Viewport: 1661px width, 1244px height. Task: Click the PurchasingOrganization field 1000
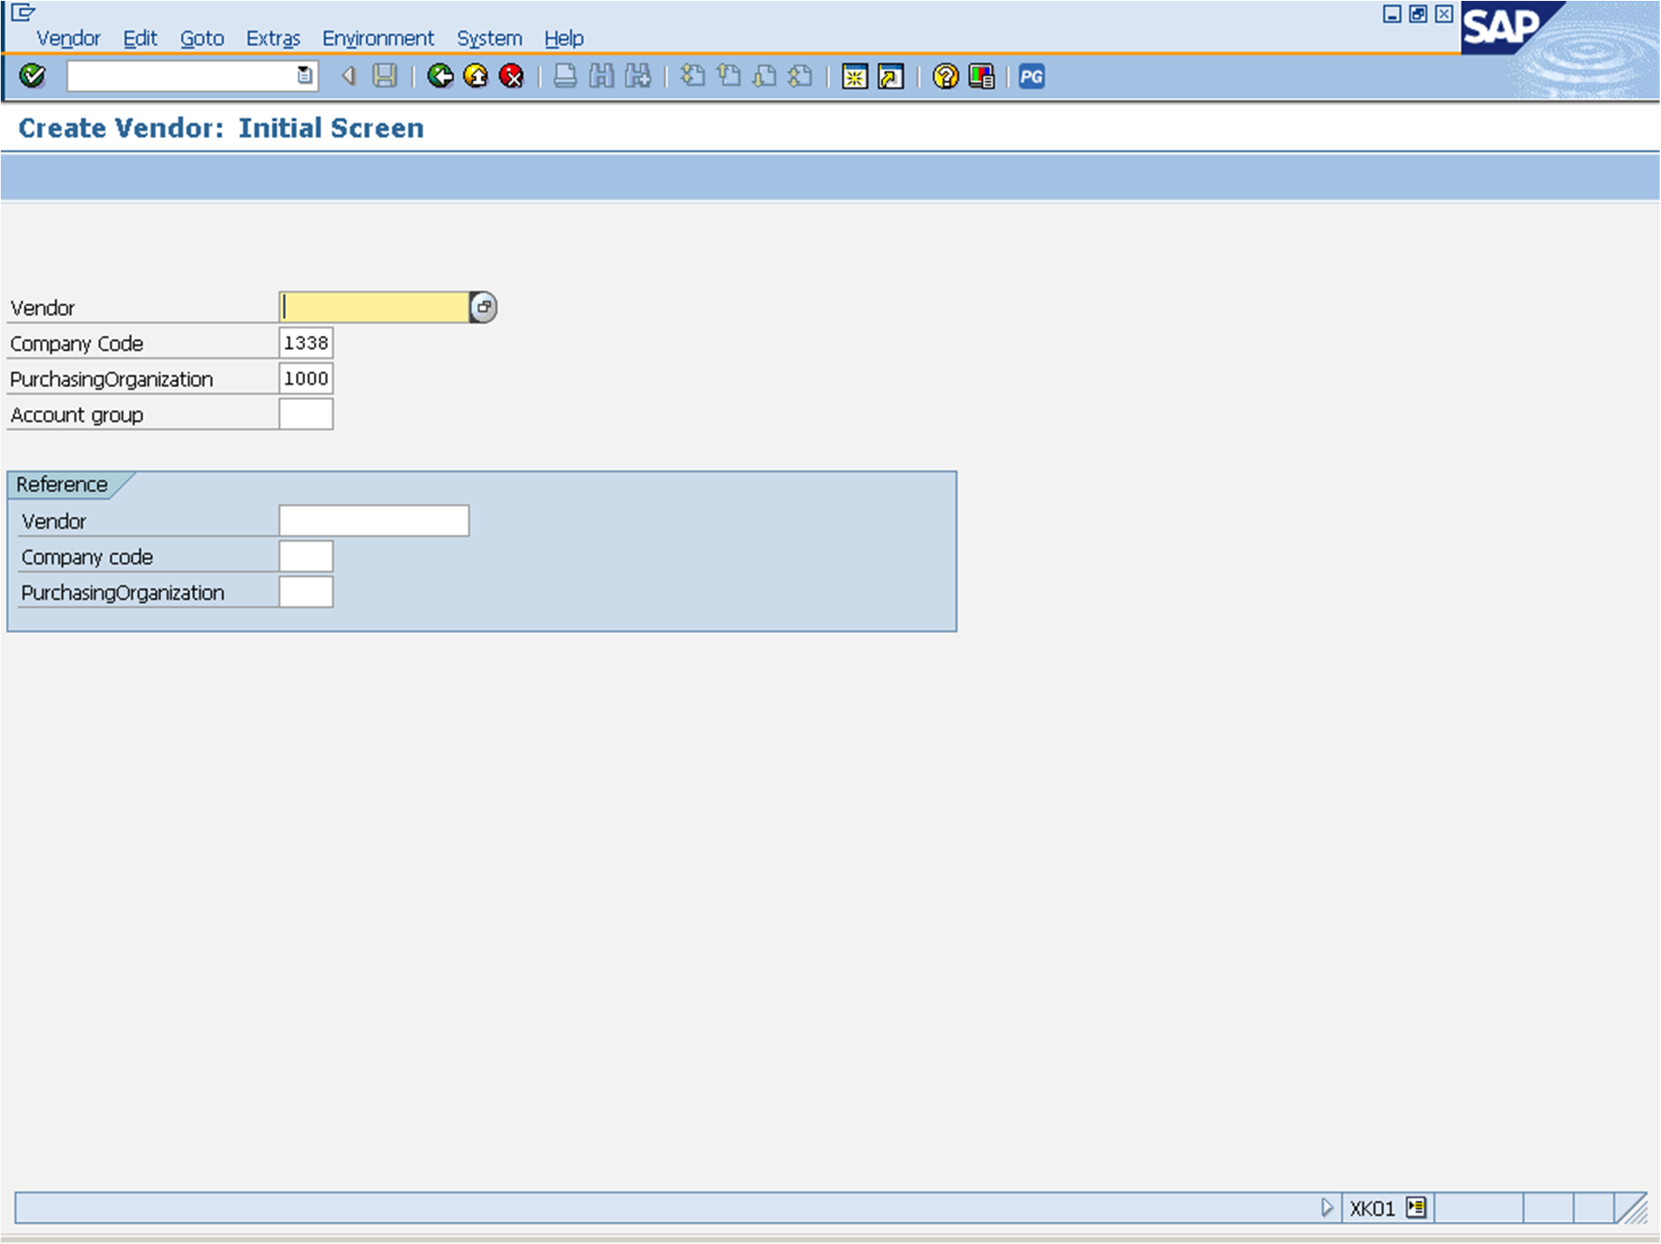click(x=306, y=378)
